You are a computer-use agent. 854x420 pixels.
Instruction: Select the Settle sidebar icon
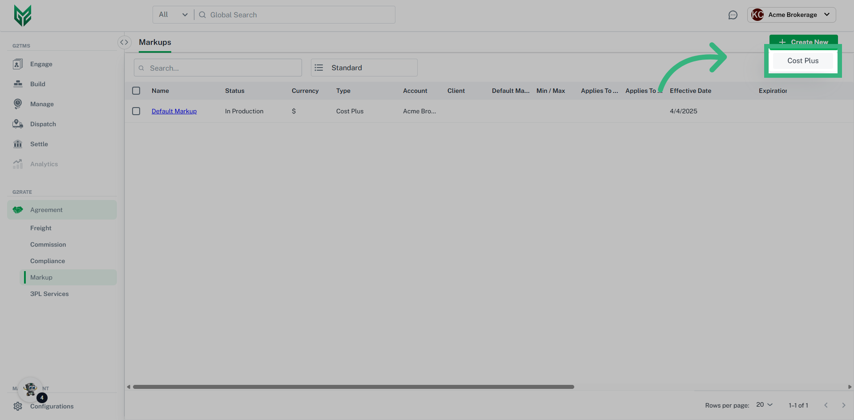coord(18,144)
